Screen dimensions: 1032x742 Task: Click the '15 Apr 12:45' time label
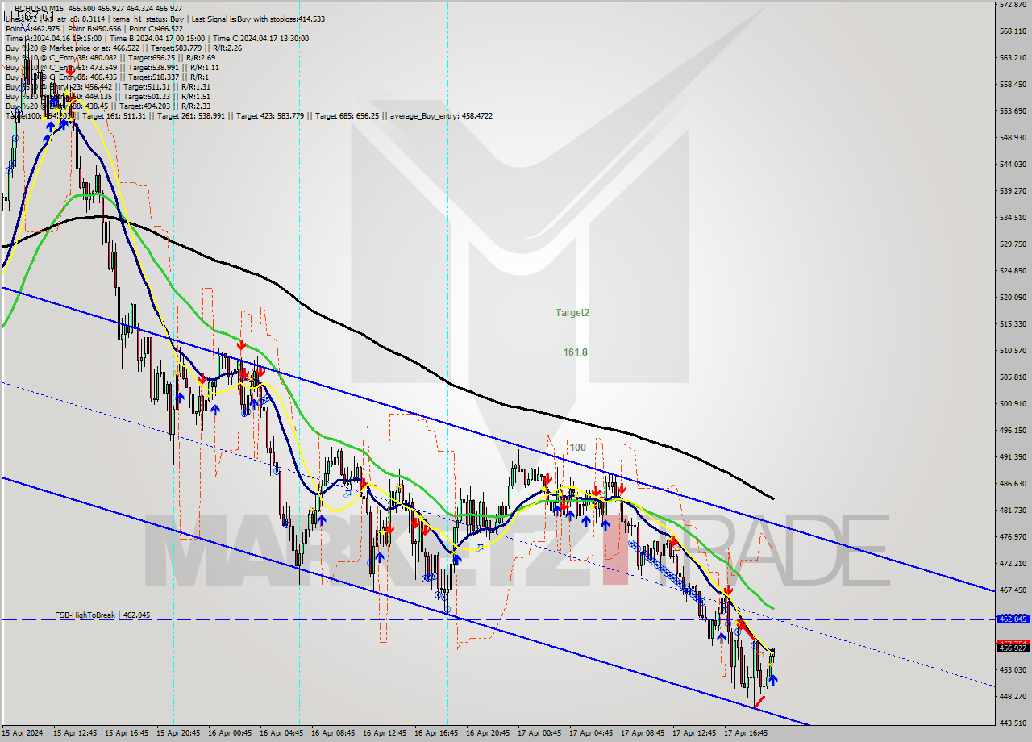coord(76,733)
